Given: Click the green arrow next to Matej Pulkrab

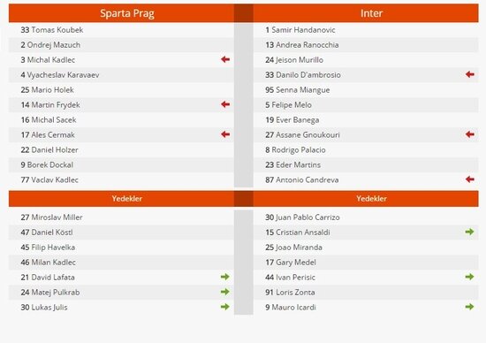Looking at the screenshot, I should click(225, 292).
